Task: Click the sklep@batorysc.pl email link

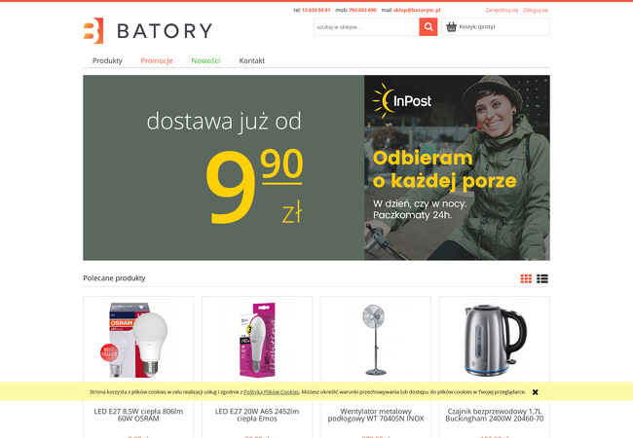Action: 417,10
